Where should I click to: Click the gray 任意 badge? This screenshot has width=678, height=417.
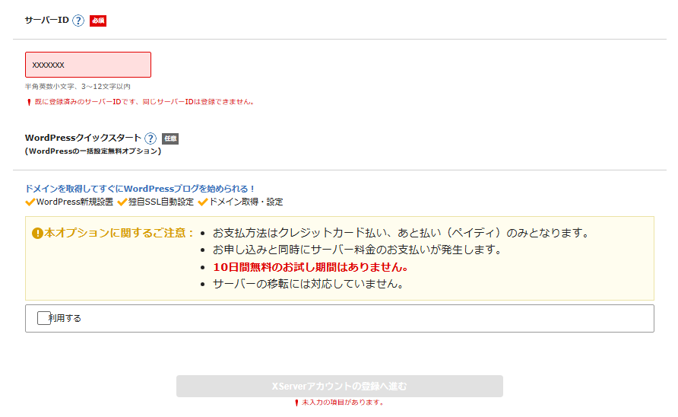point(170,138)
